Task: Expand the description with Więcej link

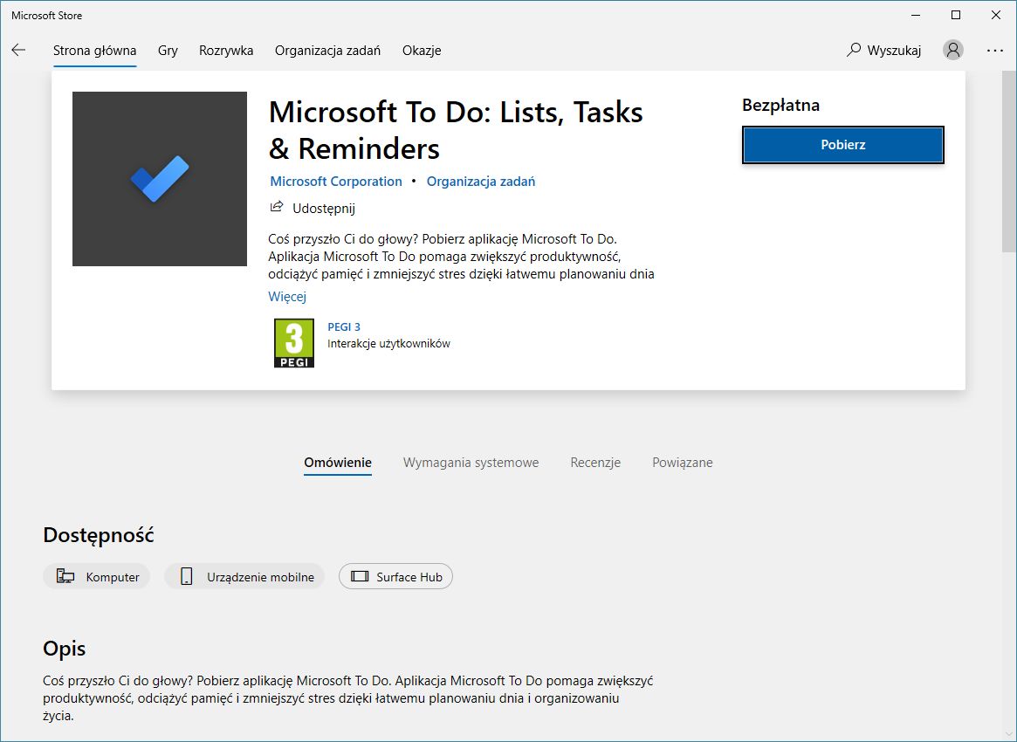Action: [286, 296]
